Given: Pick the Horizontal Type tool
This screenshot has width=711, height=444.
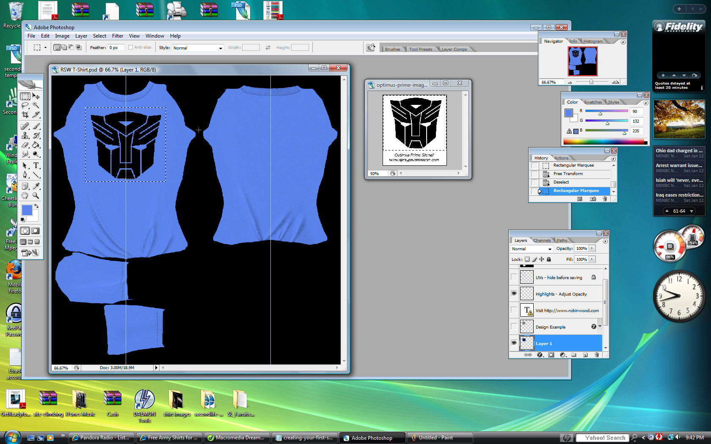Looking at the screenshot, I should [36, 165].
